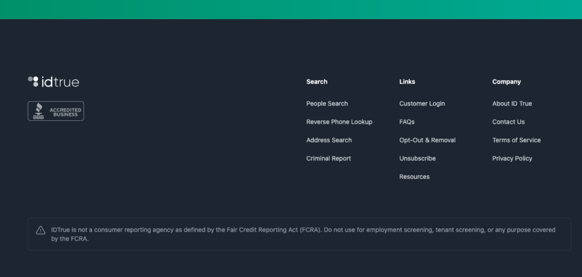
Task: Open About ID True page
Action: (512, 104)
